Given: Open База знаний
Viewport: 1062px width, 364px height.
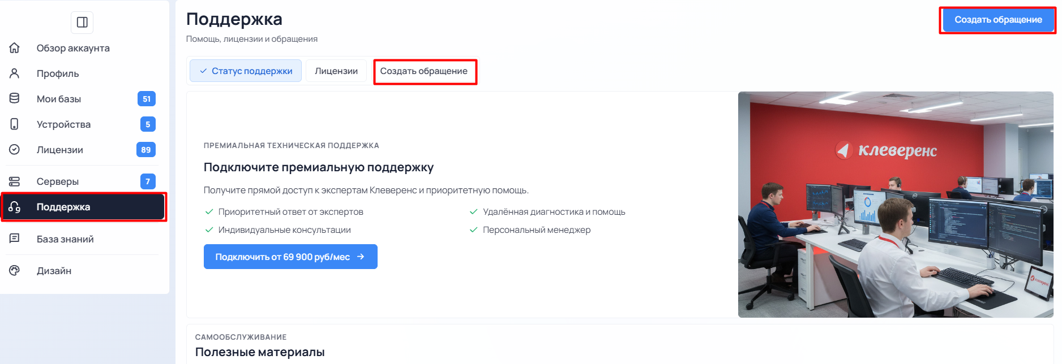Looking at the screenshot, I should pyautogui.click(x=82, y=239).
